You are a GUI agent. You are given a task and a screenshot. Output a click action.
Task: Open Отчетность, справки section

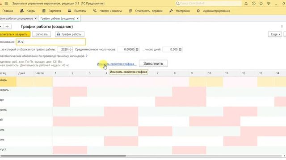click(x=146, y=11)
